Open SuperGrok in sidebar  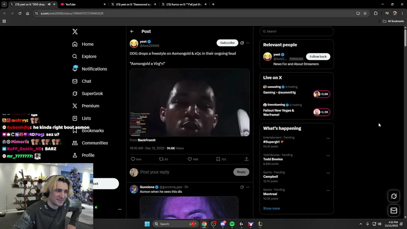(x=87, y=94)
